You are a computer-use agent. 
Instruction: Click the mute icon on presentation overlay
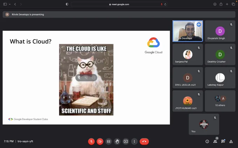tap(79, 78)
